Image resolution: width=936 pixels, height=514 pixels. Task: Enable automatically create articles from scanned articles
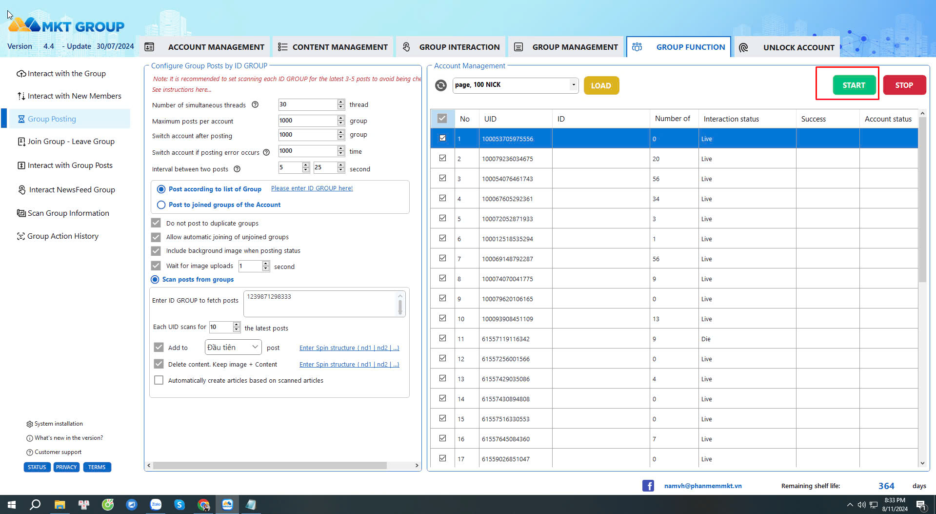159,380
